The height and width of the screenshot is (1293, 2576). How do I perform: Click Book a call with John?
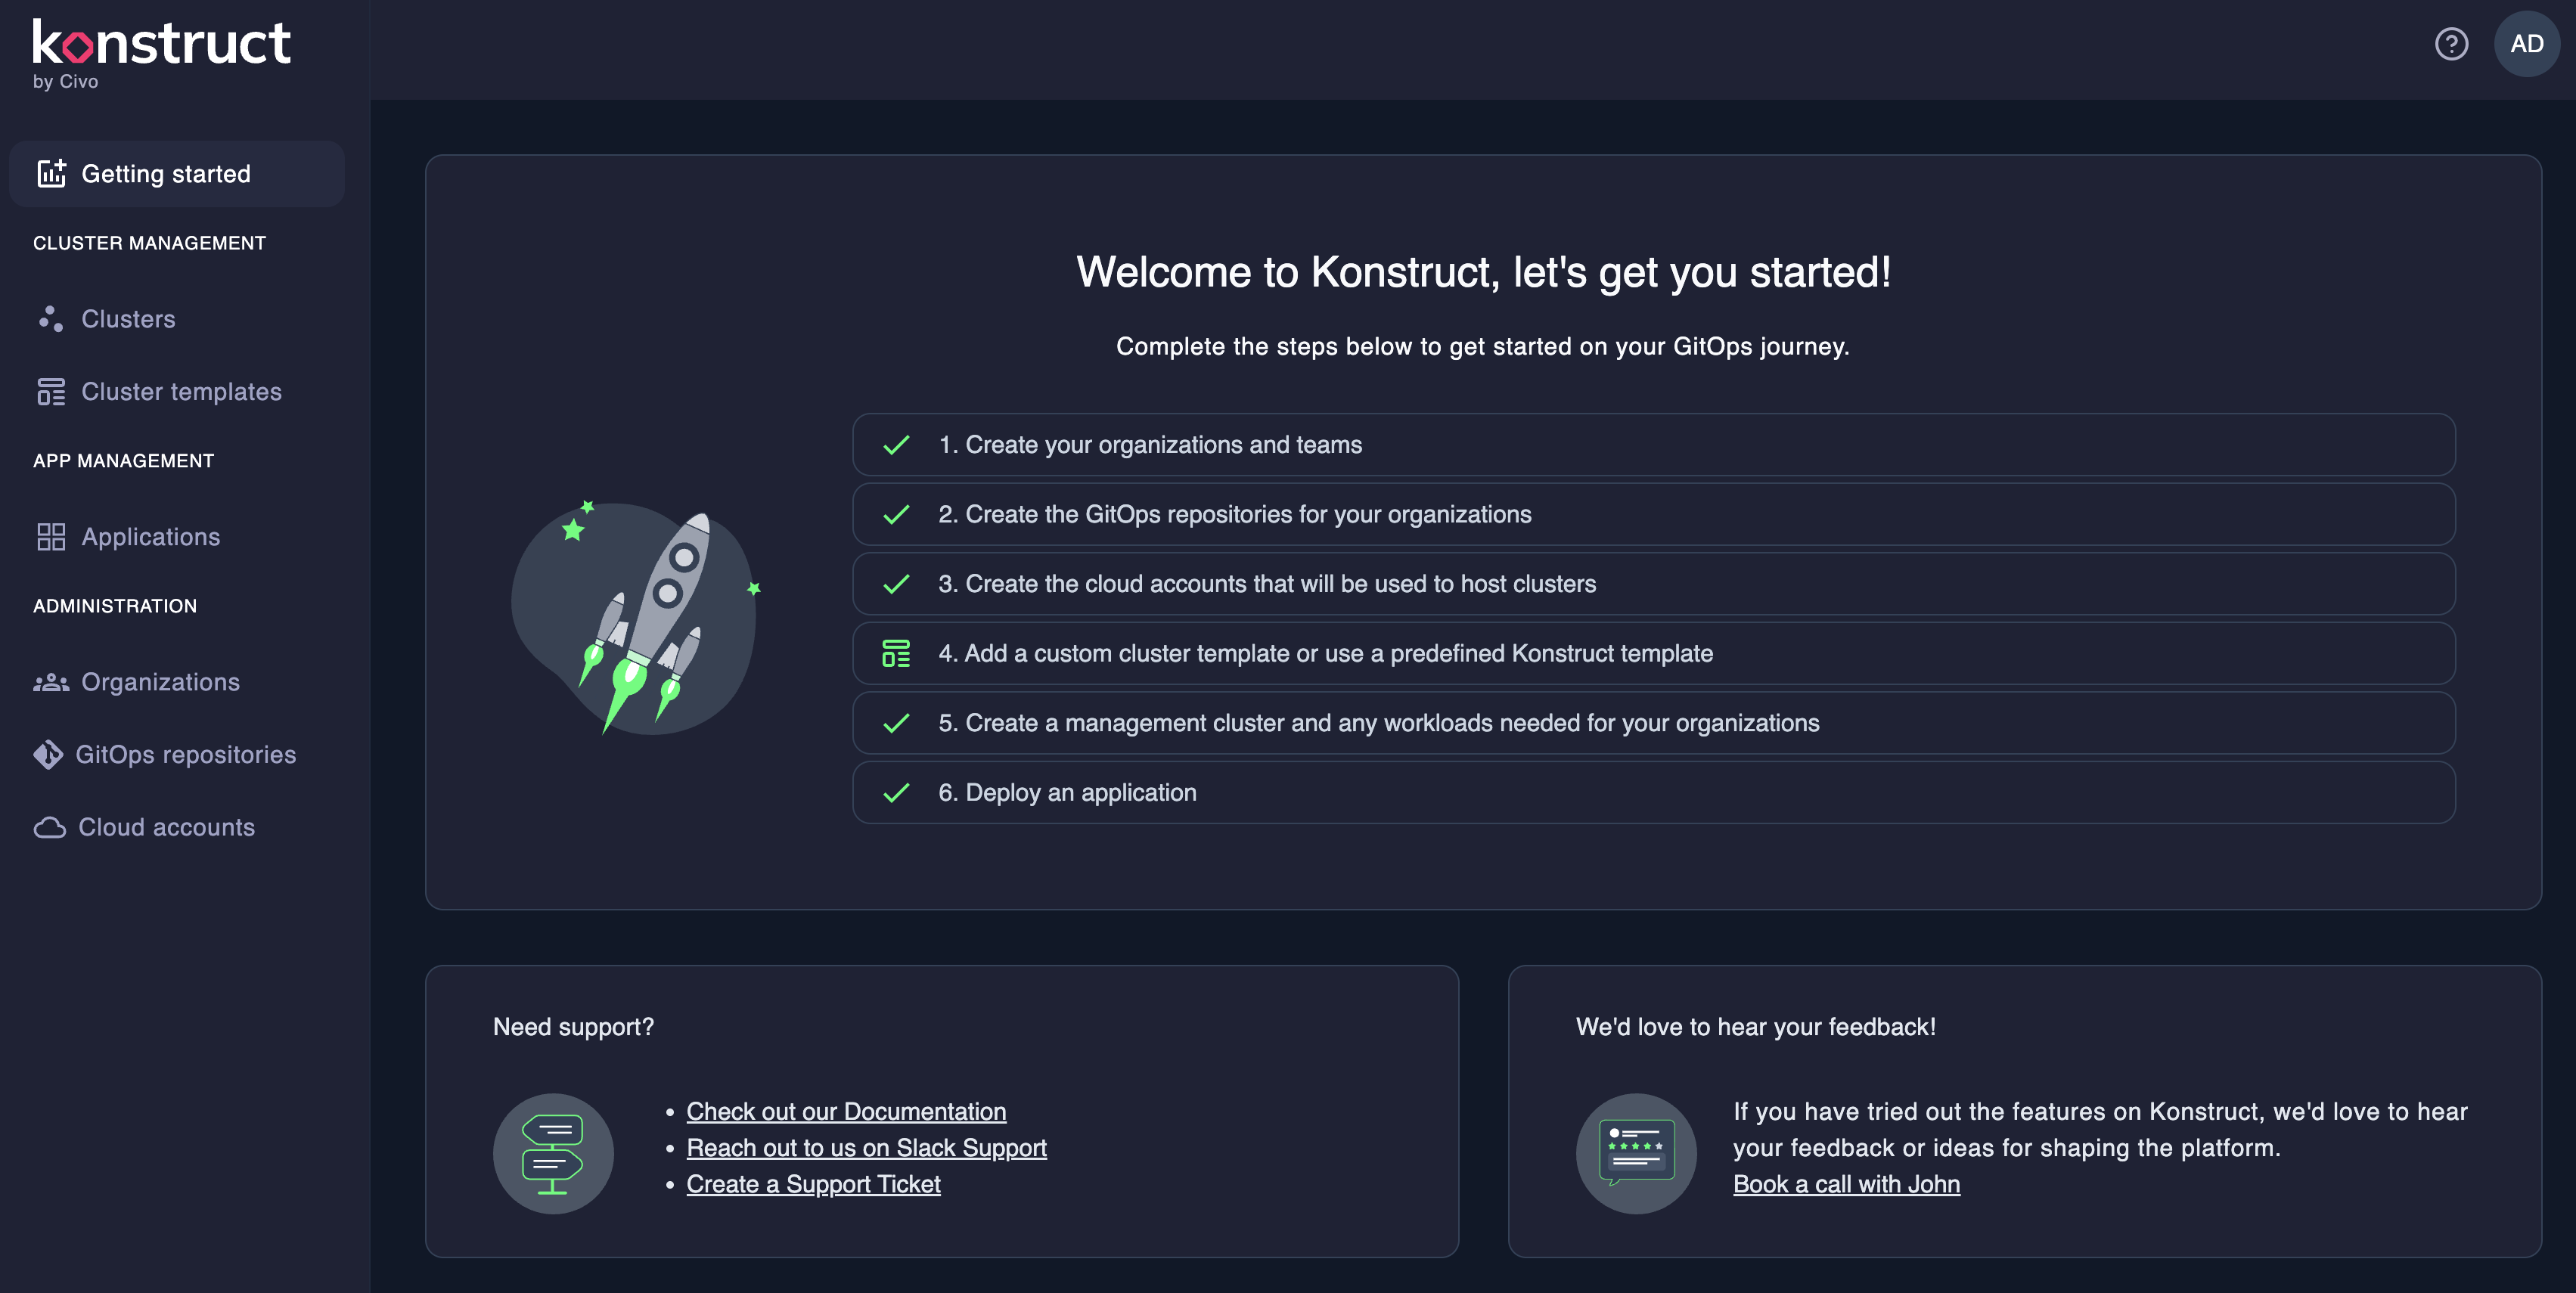1846,1184
